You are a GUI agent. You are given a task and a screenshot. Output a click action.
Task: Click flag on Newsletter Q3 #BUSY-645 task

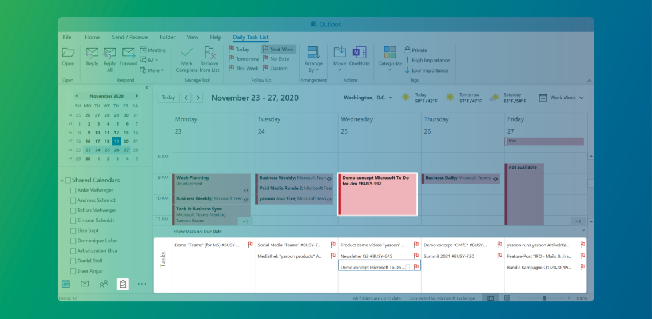[416, 256]
